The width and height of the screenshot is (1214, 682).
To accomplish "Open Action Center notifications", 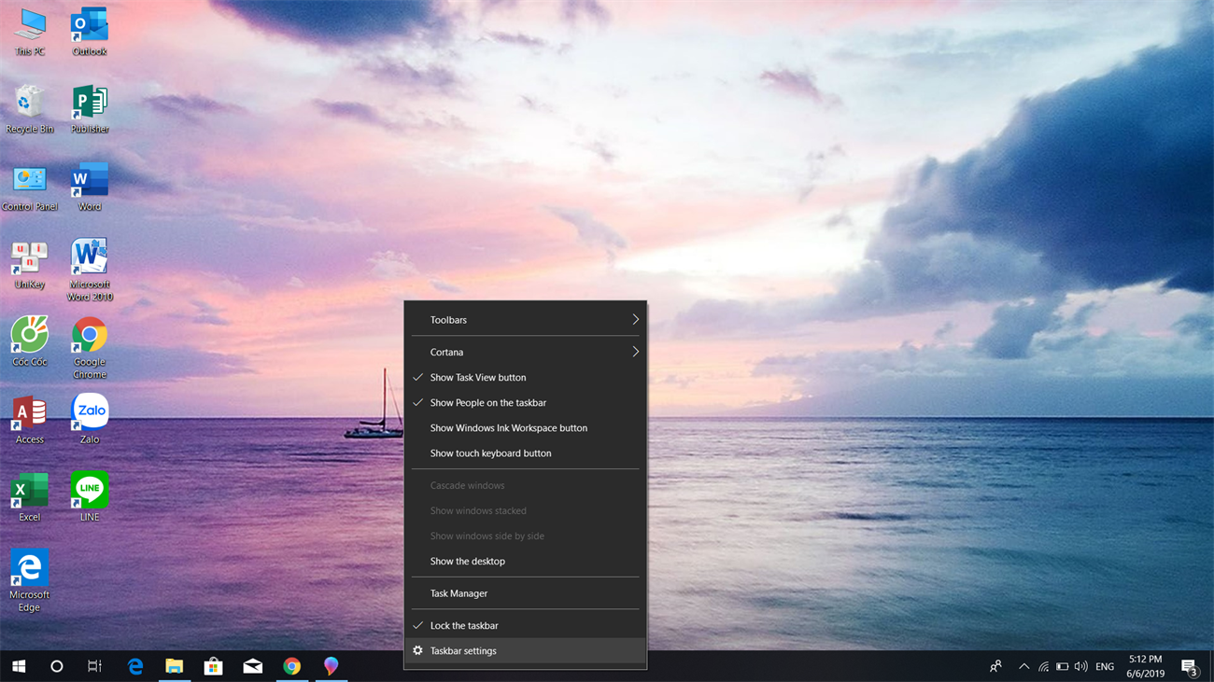I will (1189, 666).
